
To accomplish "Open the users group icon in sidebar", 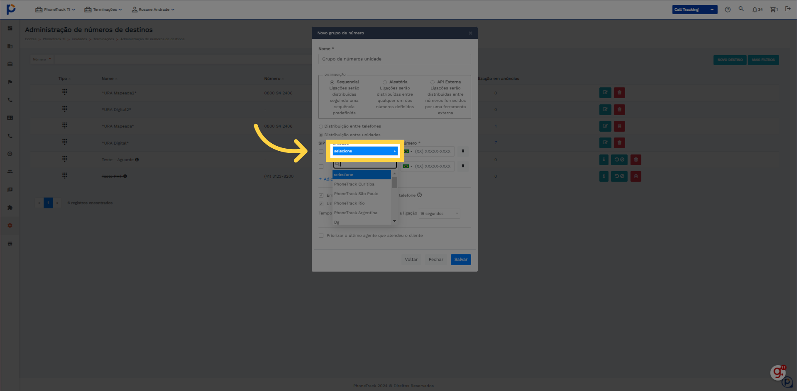I will tap(10, 171).
